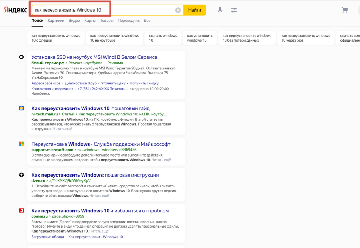Start voice search with the microphone icon

[220, 10]
